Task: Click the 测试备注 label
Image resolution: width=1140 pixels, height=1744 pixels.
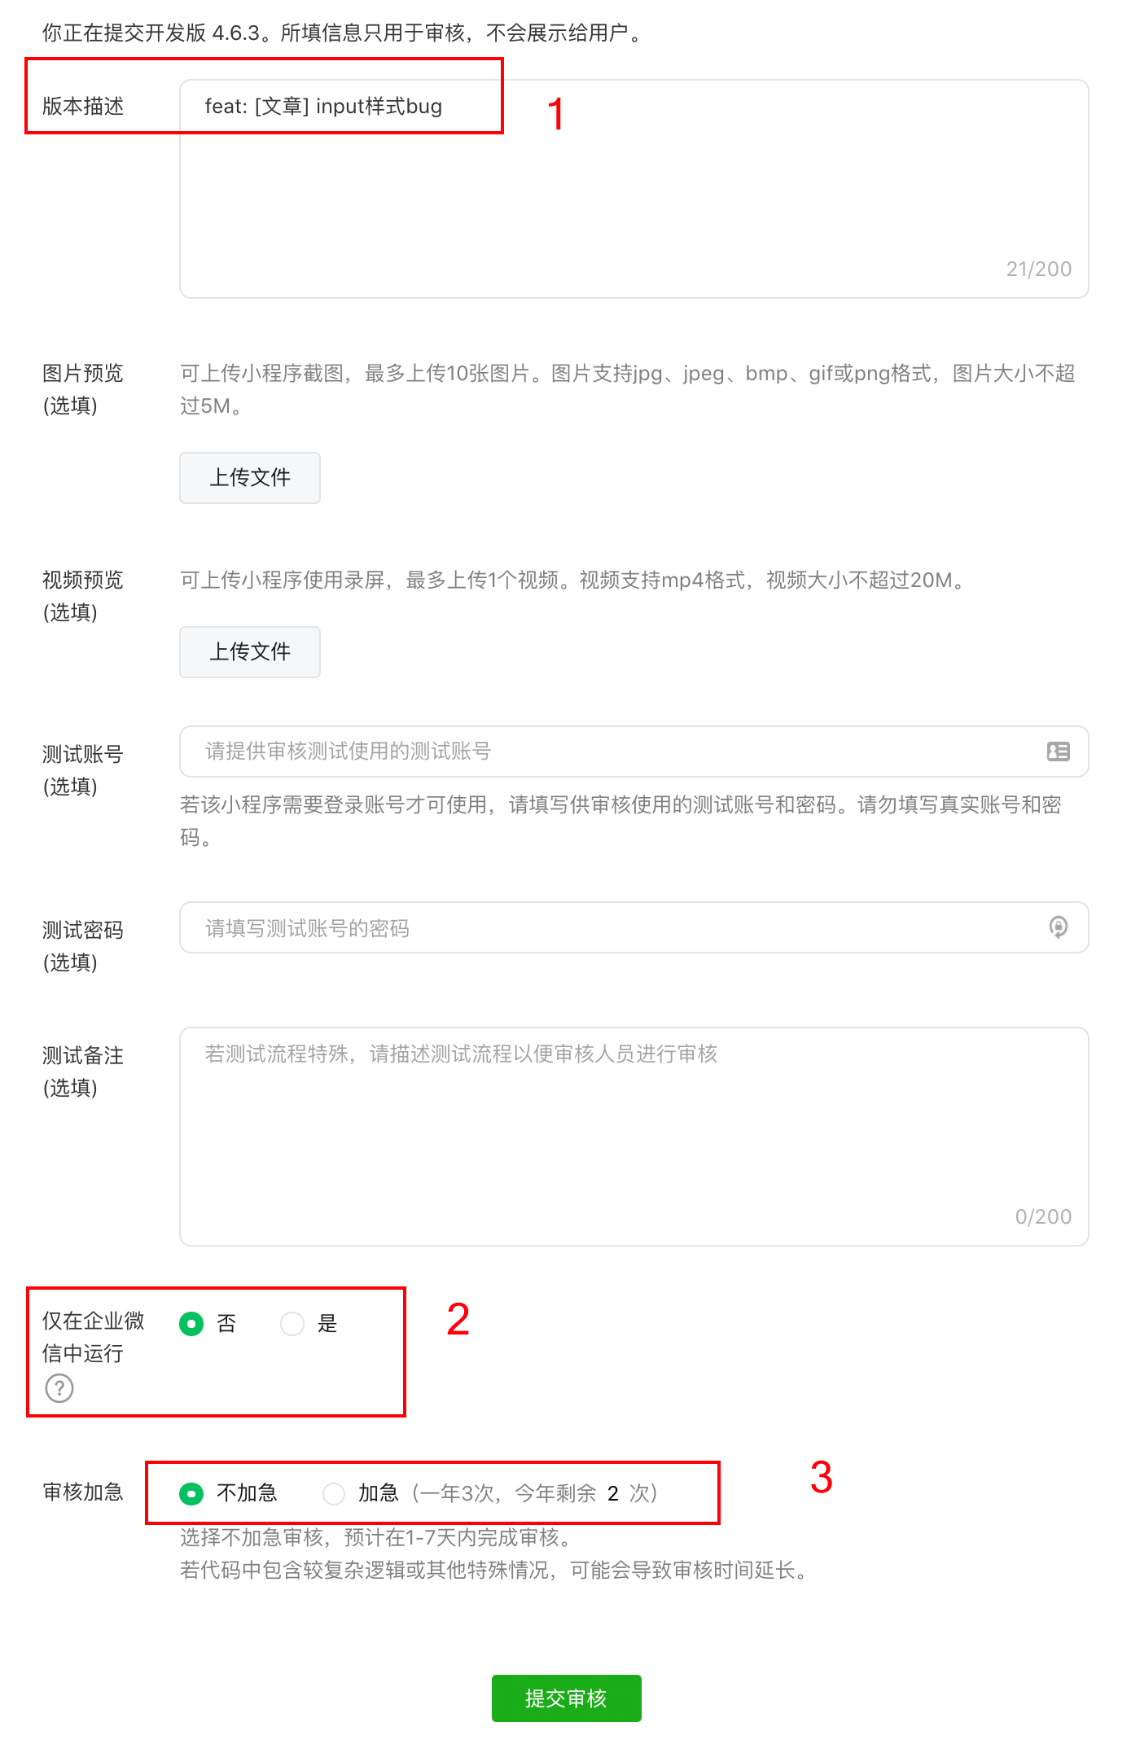Action: click(x=83, y=1056)
